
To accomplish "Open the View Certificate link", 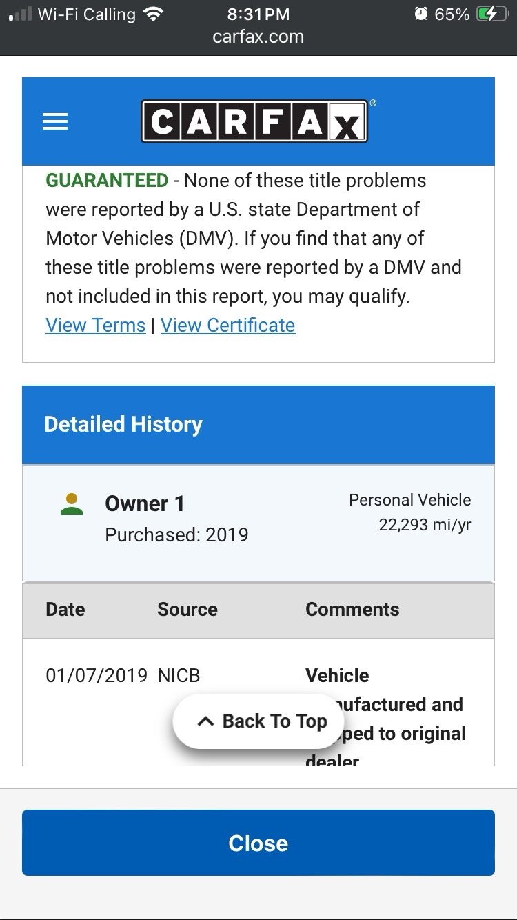I will tap(227, 326).
